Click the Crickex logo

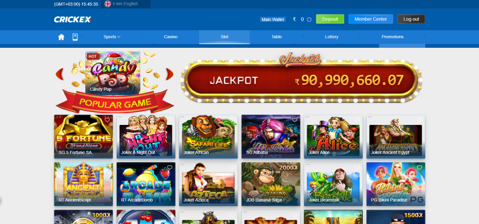click(x=73, y=19)
